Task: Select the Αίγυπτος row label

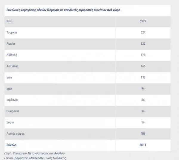Action: pyautogui.click(x=12, y=66)
